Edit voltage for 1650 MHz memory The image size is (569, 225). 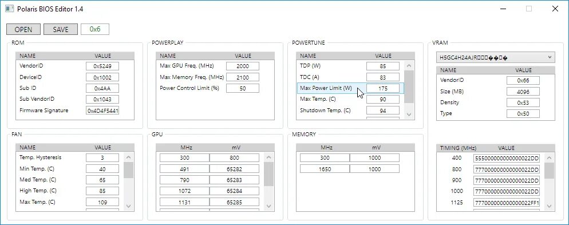[x=374, y=169]
